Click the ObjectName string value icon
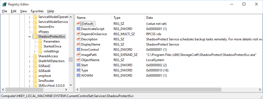Viewport: 263px width, 99px height. tap(78, 60)
